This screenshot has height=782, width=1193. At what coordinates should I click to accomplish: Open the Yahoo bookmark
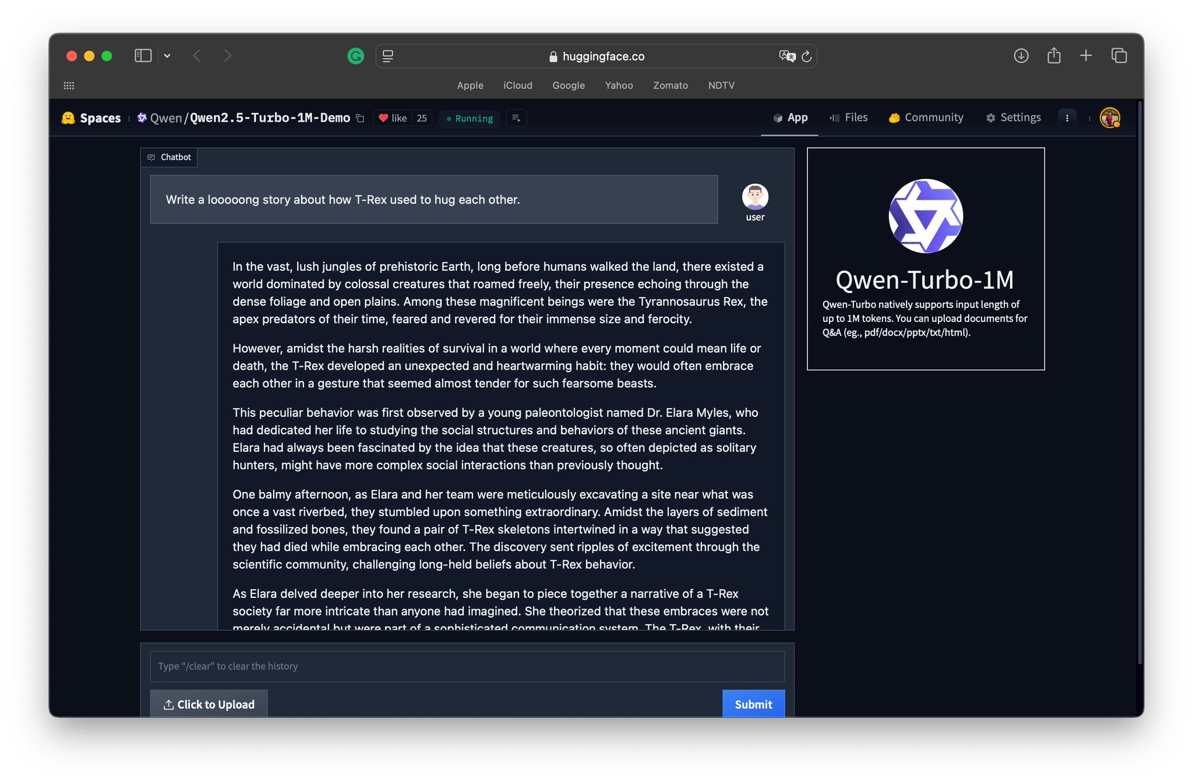click(619, 86)
